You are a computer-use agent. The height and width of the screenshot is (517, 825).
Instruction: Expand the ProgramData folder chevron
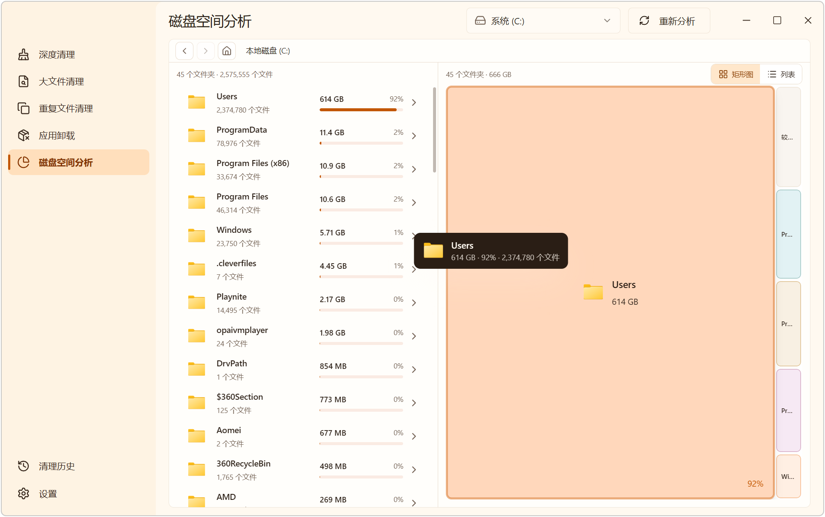[414, 136]
